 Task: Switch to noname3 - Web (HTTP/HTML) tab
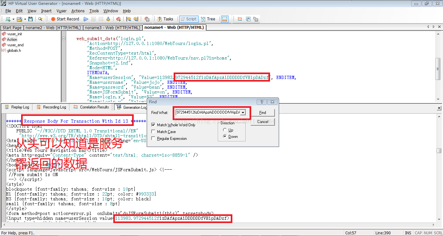pos(113,28)
